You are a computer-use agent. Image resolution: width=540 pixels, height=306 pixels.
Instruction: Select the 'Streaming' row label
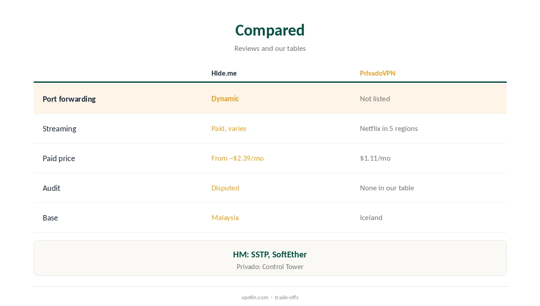59,129
